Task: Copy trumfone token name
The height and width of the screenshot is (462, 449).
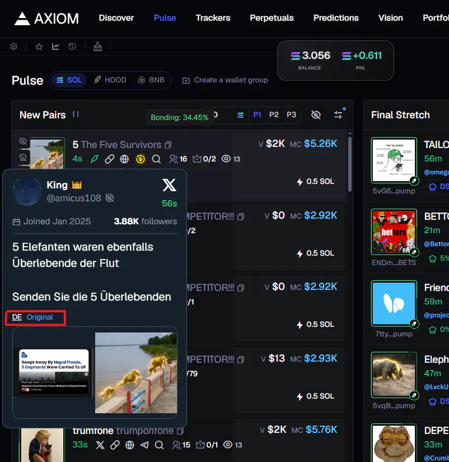Action: 180,431
